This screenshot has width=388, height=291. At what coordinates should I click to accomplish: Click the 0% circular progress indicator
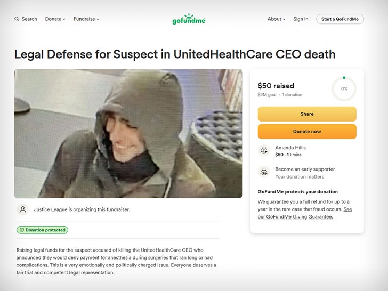point(344,89)
